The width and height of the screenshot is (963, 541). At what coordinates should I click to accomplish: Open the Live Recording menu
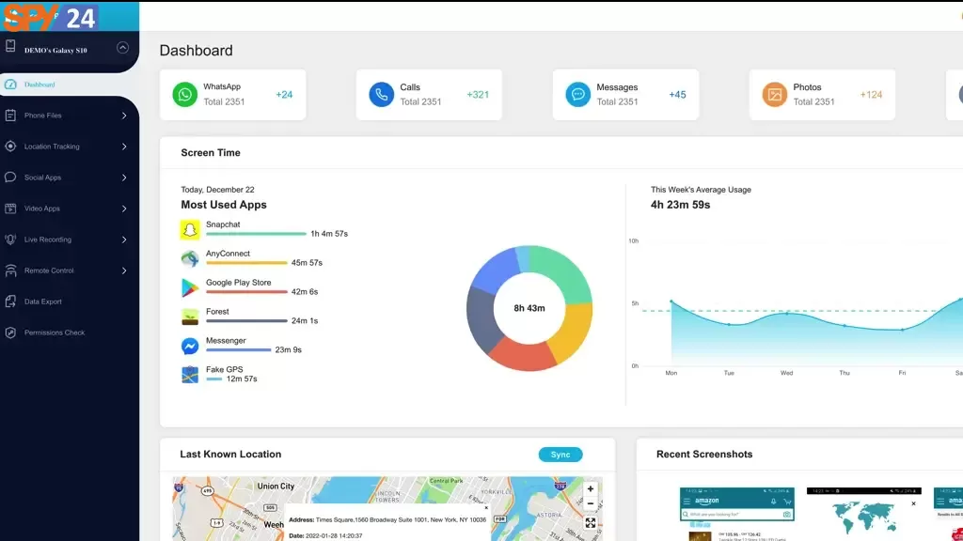(x=70, y=240)
